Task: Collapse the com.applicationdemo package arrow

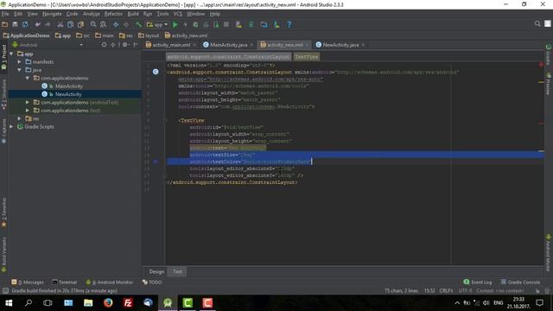Action: click(27, 78)
